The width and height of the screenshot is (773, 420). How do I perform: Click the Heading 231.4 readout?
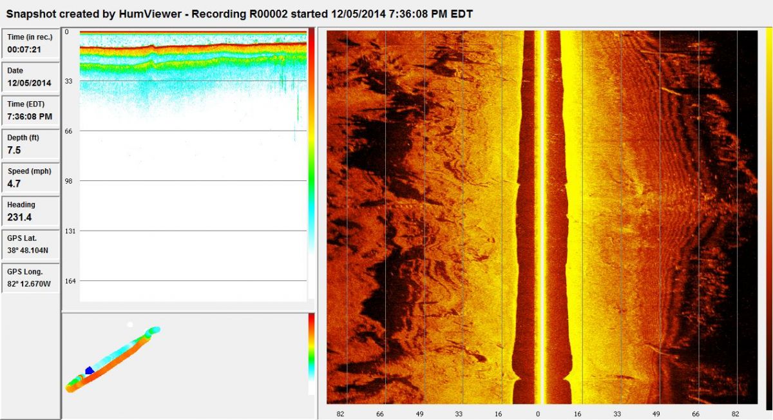30,211
